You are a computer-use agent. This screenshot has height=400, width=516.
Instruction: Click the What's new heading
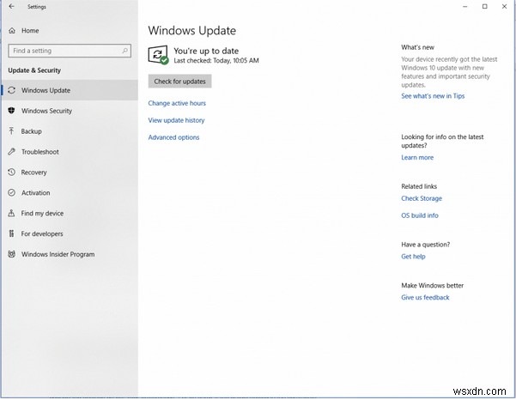(417, 47)
